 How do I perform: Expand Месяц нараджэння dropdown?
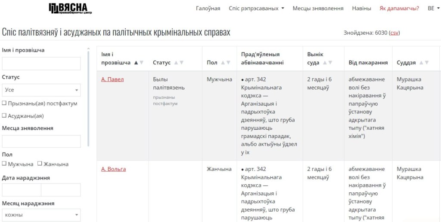[x=41, y=215]
